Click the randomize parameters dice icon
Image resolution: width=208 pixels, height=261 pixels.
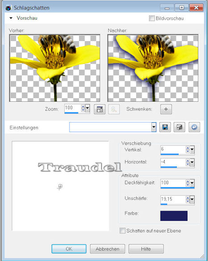[x=179, y=127]
